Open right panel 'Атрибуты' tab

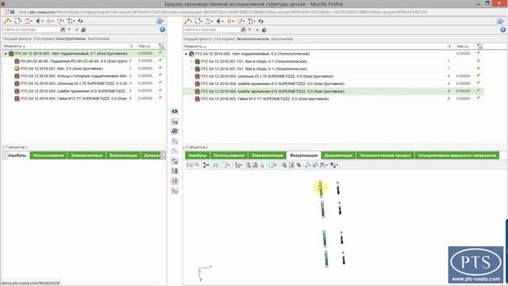pyautogui.click(x=198, y=156)
